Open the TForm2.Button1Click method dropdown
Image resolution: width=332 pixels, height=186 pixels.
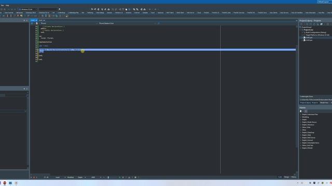127,23
